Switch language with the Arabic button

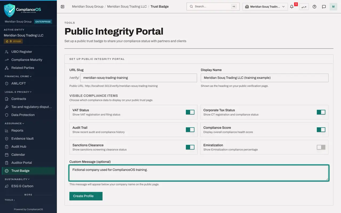pyautogui.click(x=304, y=7)
